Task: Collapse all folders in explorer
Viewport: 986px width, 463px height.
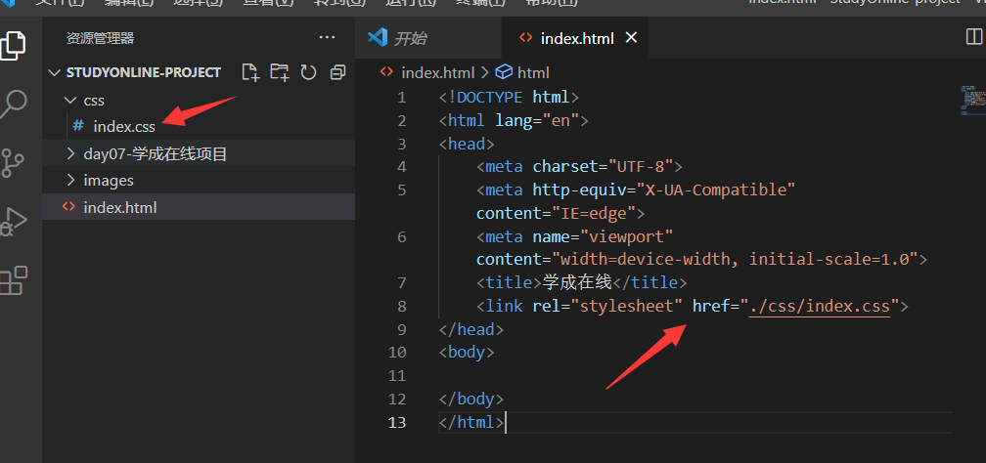Action: [x=338, y=72]
